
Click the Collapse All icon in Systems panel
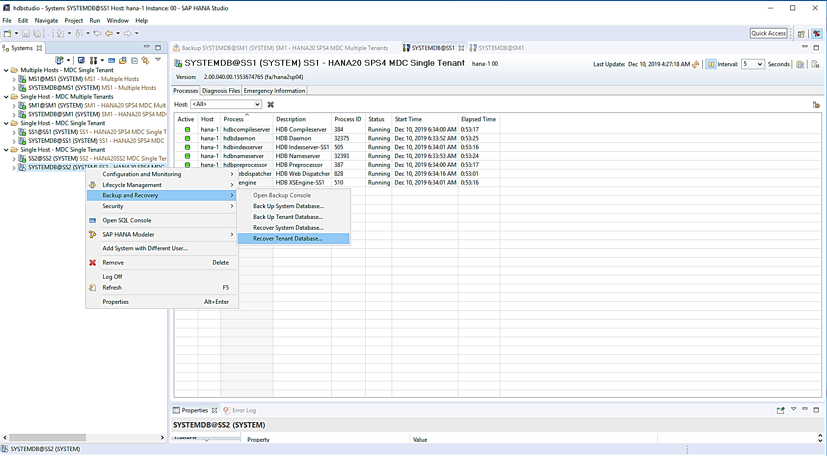point(134,60)
